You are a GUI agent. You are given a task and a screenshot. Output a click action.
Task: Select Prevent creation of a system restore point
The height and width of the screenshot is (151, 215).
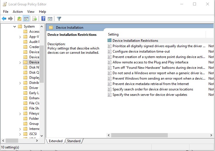click(159, 57)
